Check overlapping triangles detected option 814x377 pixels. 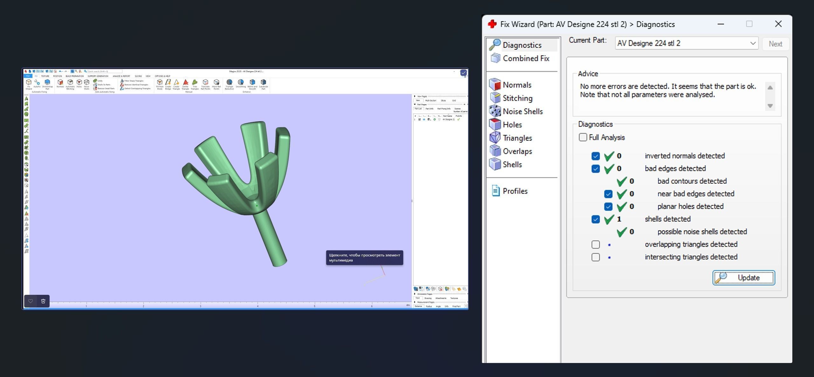pos(596,245)
